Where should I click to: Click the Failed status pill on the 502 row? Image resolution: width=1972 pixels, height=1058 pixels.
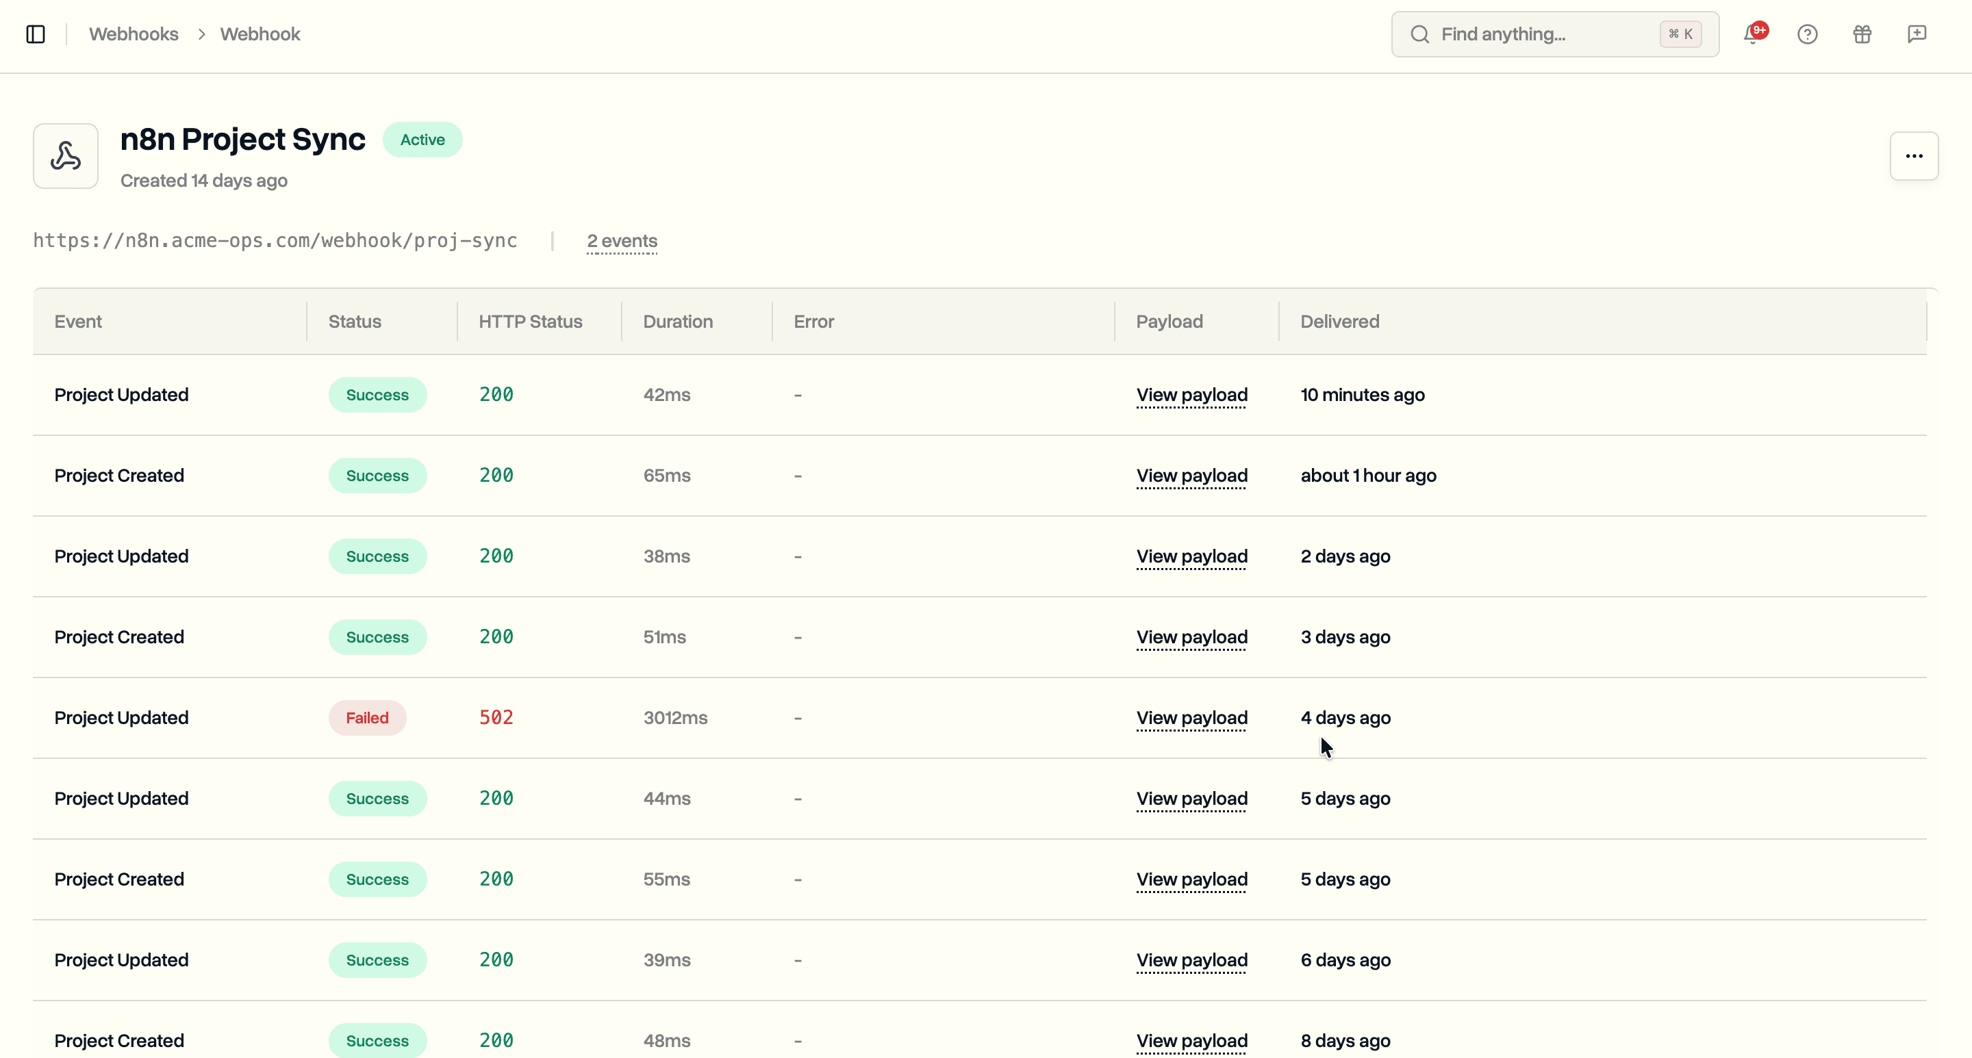pyautogui.click(x=367, y=718)
